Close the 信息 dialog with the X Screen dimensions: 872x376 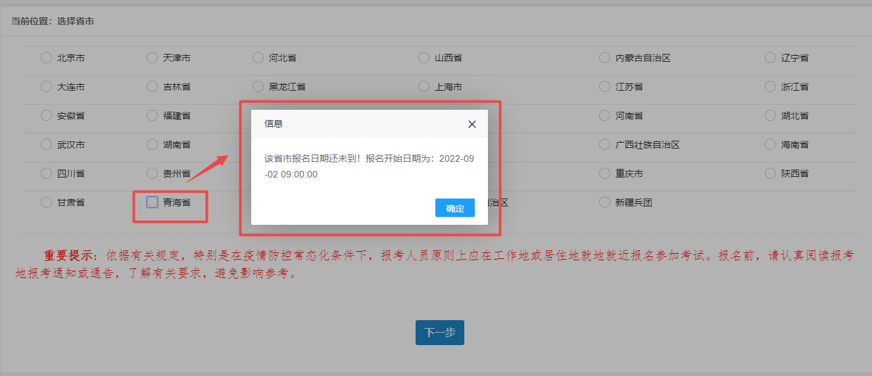click(472, 124)
